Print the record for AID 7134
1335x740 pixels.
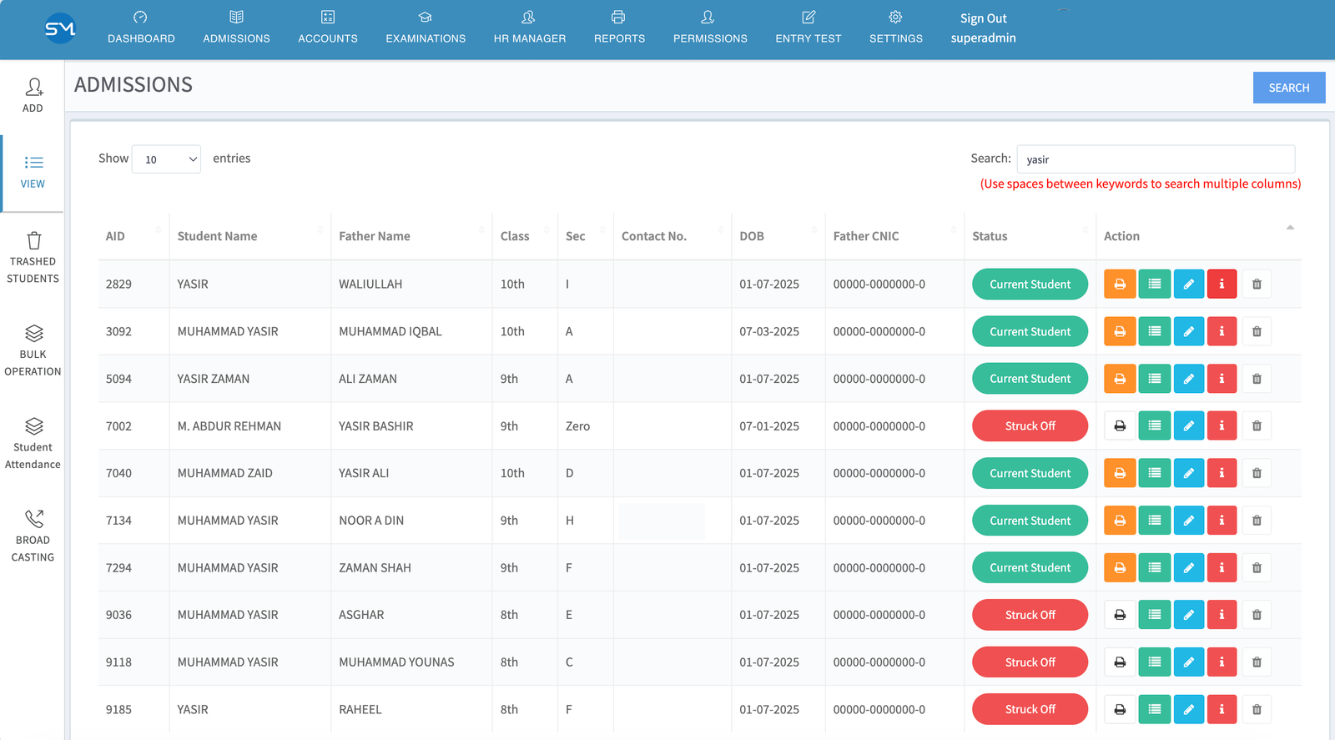click(x=1120, y=521)
